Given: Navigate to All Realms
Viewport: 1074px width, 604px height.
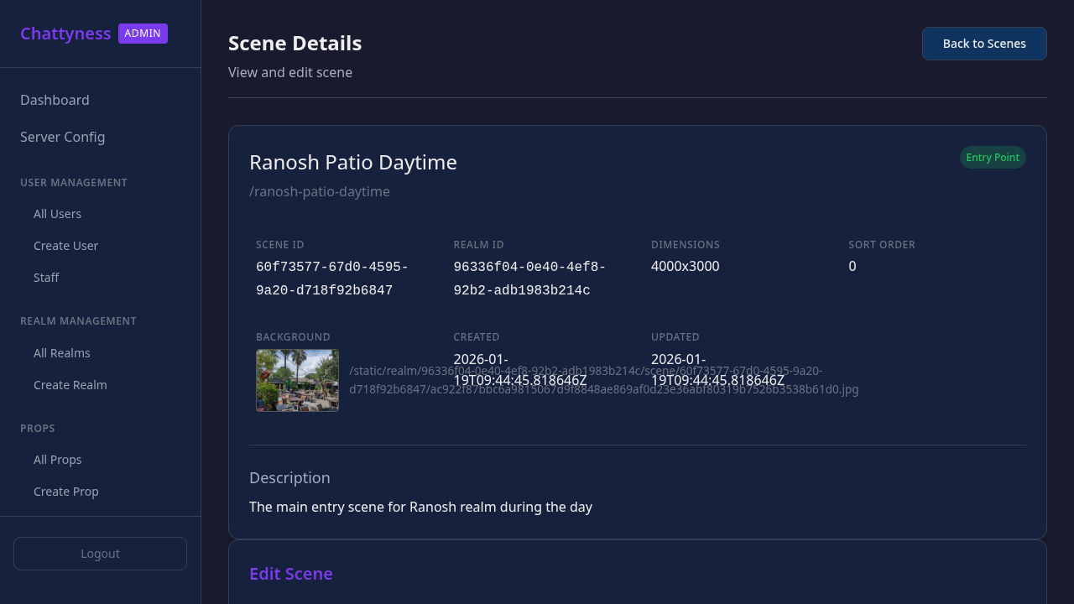Looking at the screenshot, I should pyautogui.click(x=61, y=353).
